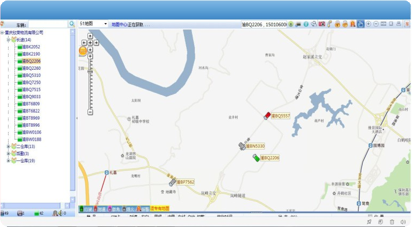Click the vehicle search magnifier button

coord(72,24)
